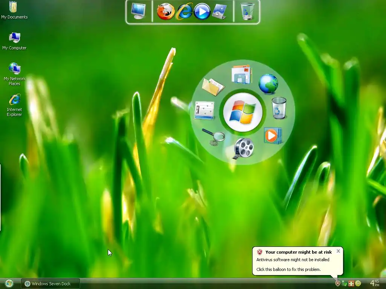Image resolution: width=386 pixels, height=289 pixels.
Task: Open the mail documents icon in the circle dock
Action: (x=242, y=74)
